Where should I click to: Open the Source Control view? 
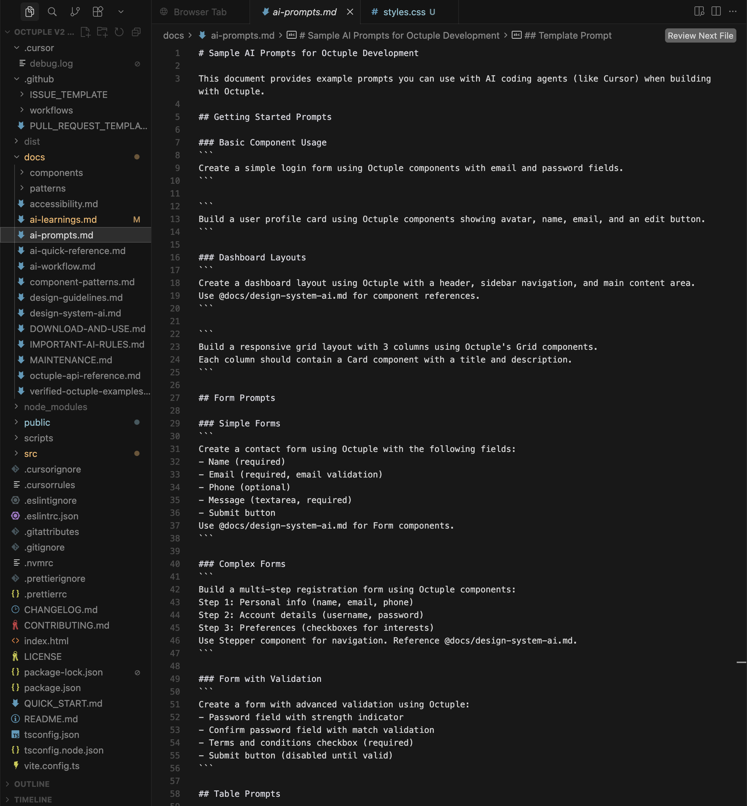coord(75,12)
